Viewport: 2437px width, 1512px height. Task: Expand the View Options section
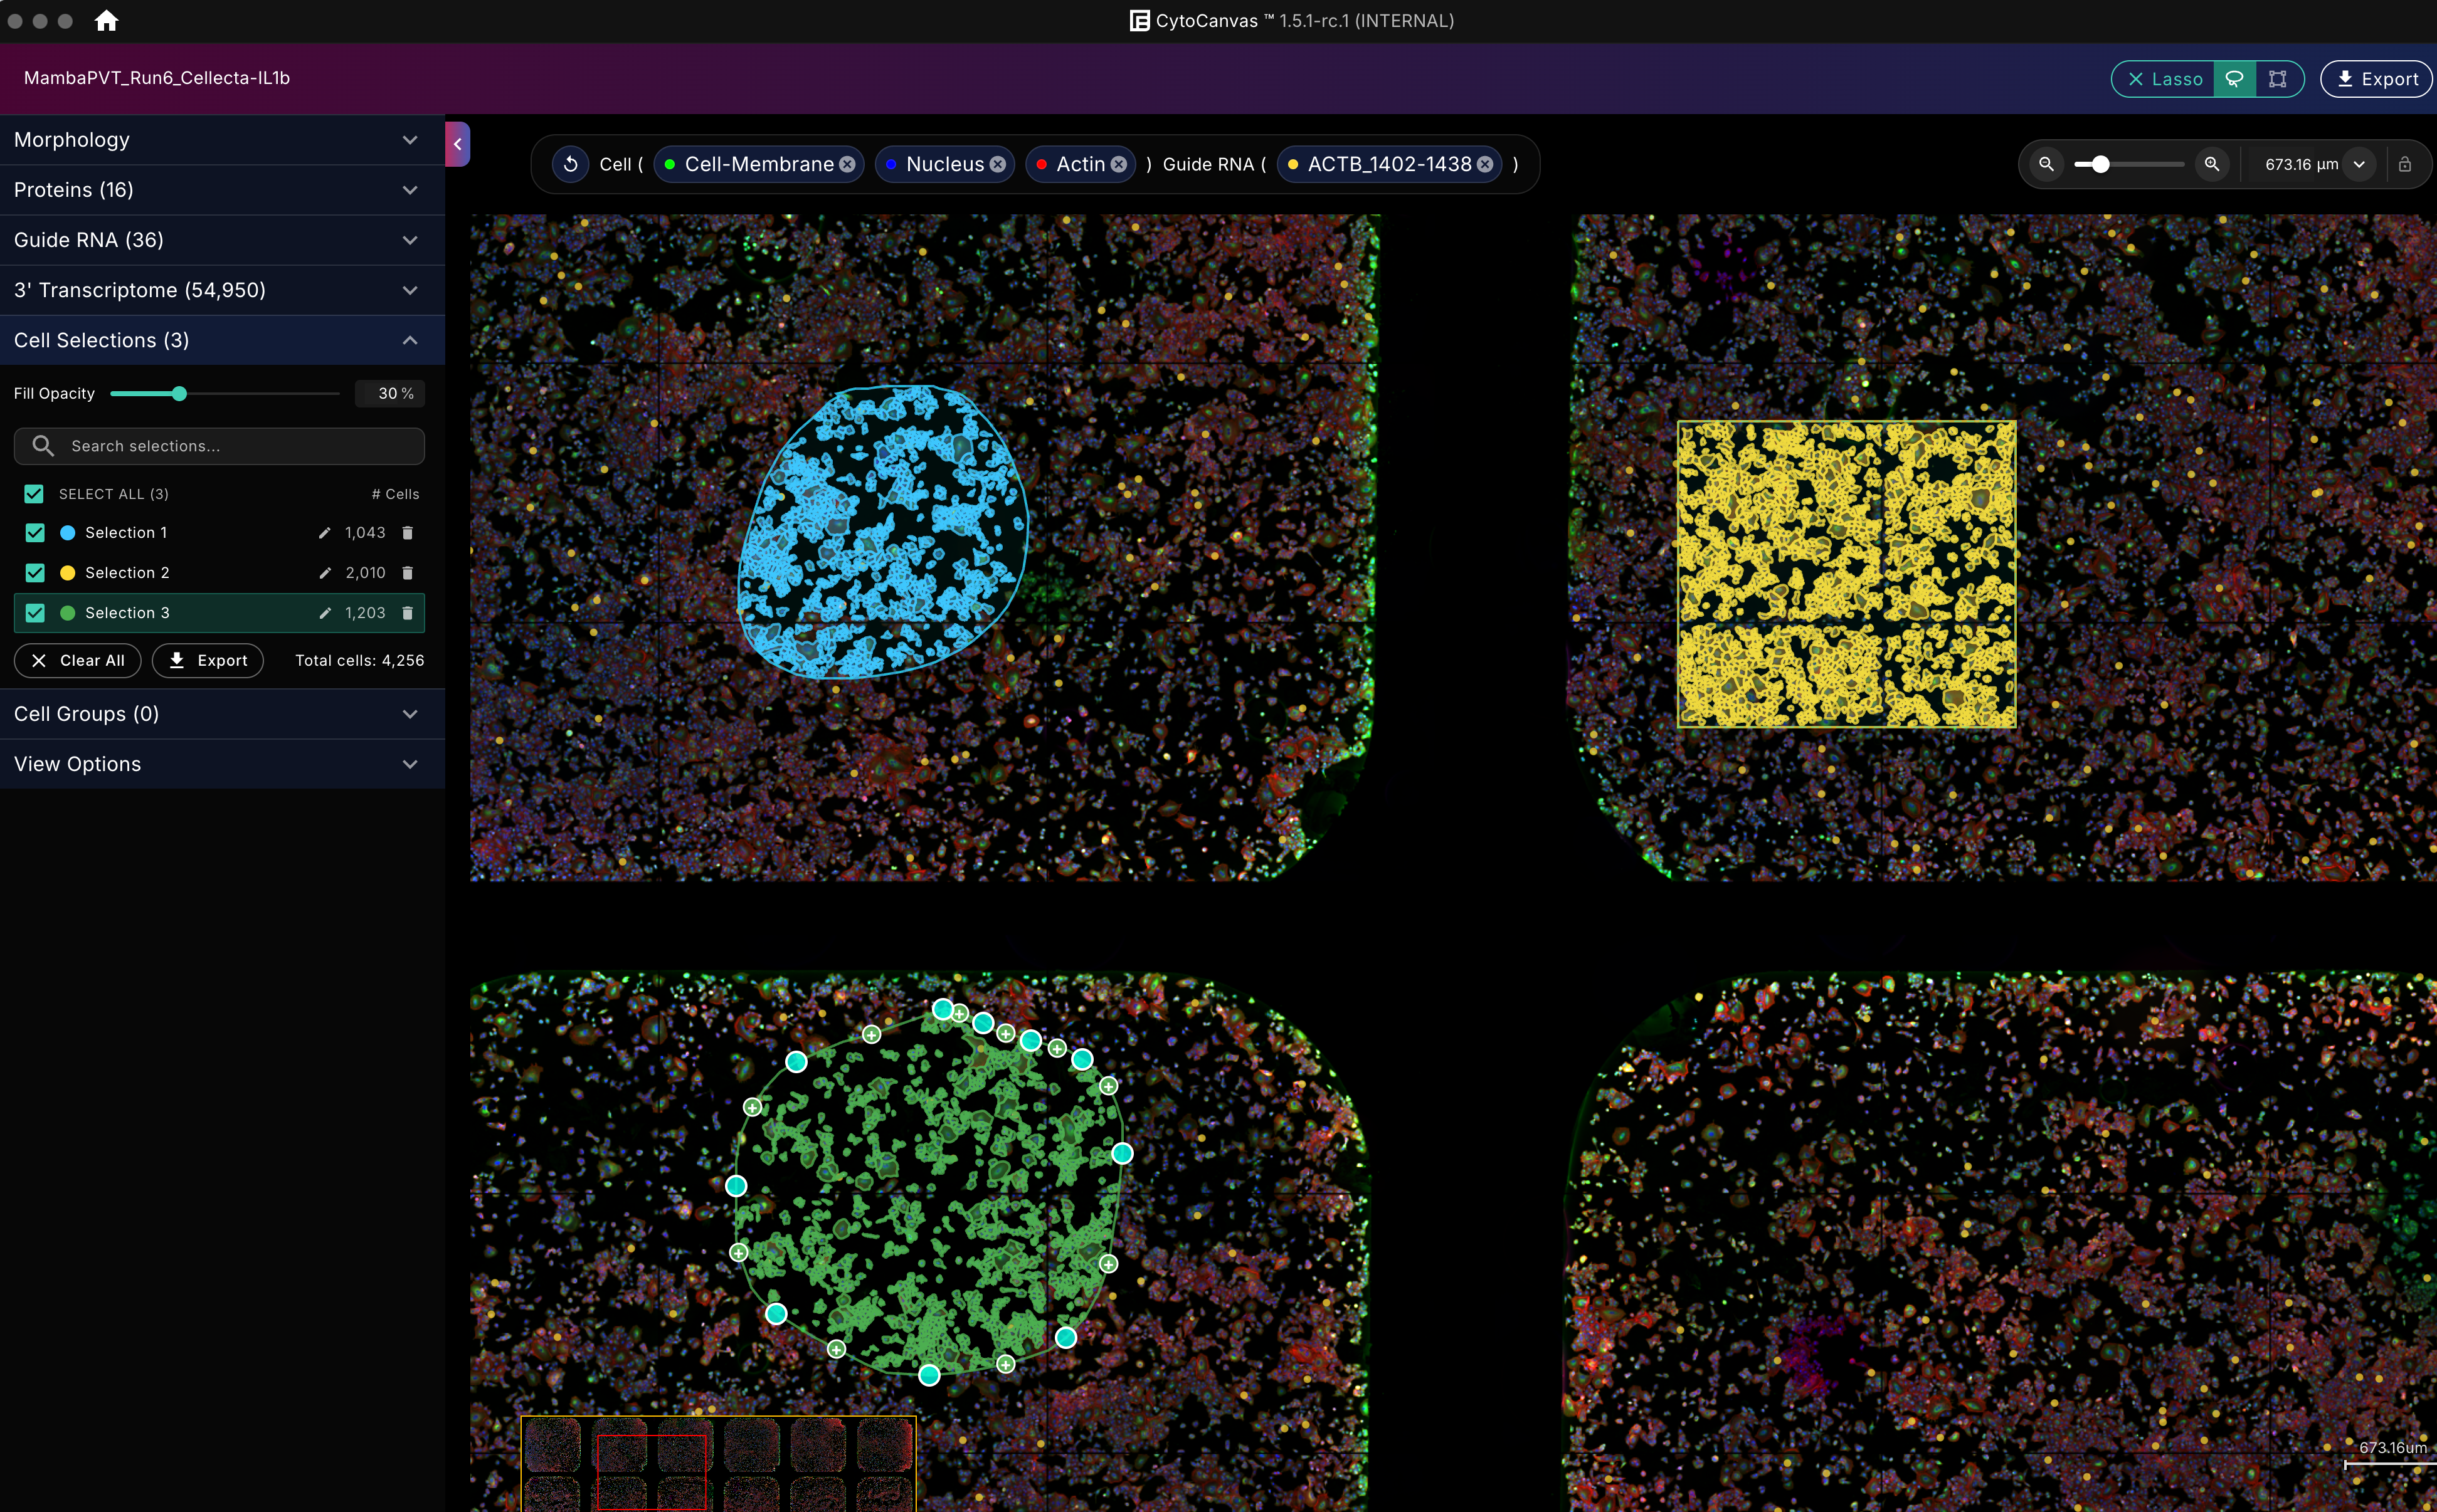[222, 764]
